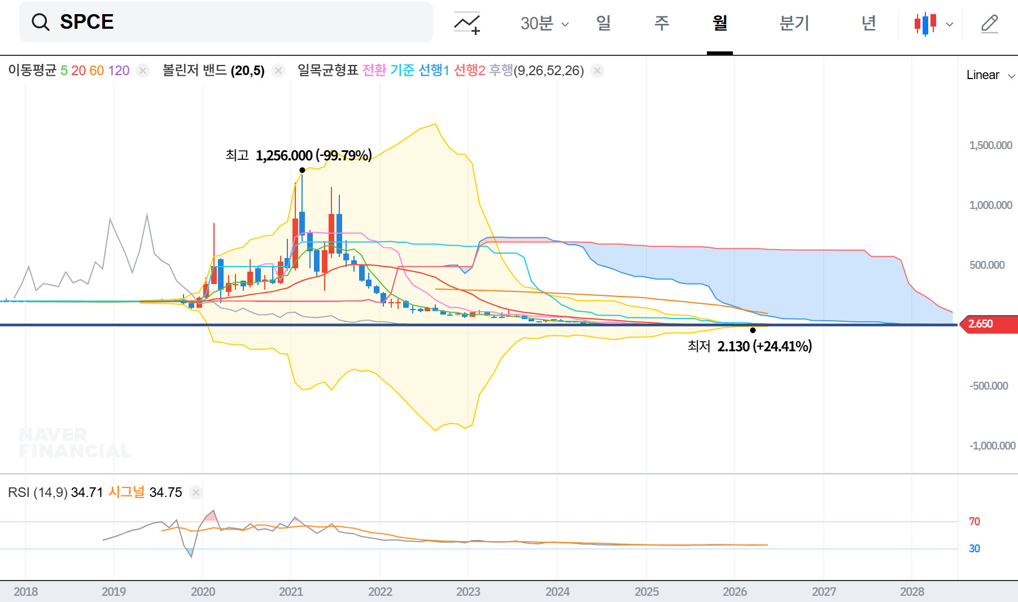Switch to the 년 (yearly) tab
The image size is (1018, 602).
[x=869, y=23]
